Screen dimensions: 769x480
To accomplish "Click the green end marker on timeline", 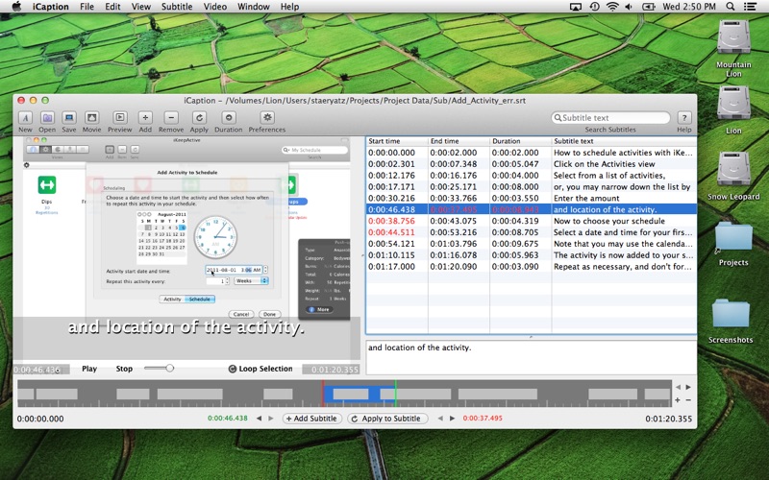I will tap(395, 394).
